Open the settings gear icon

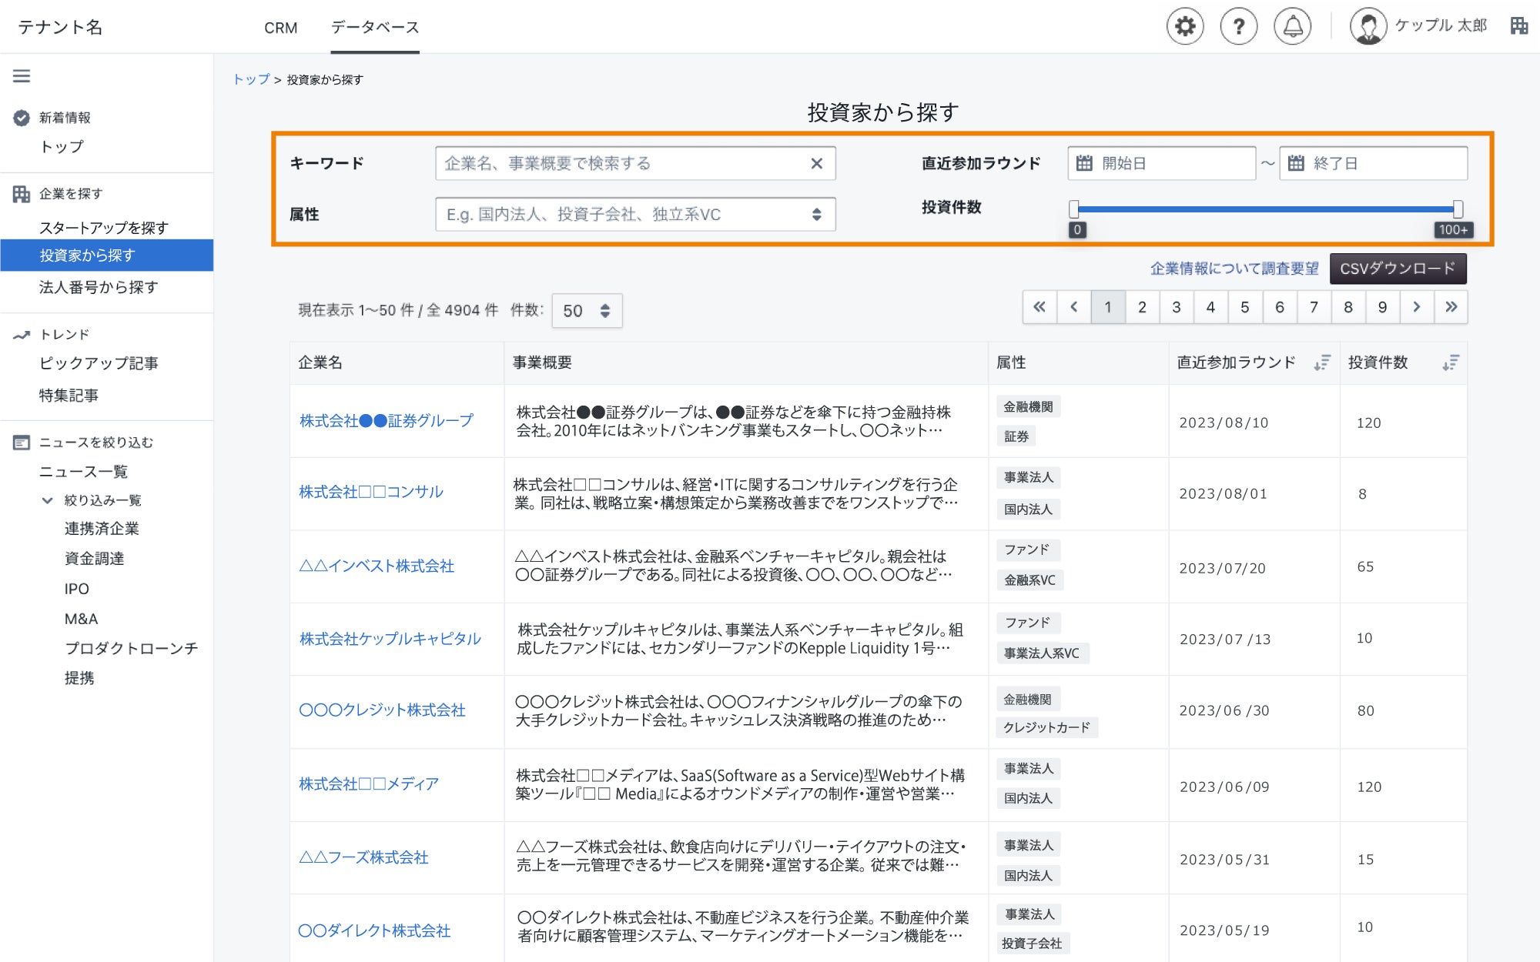(x=1184, y=25)
